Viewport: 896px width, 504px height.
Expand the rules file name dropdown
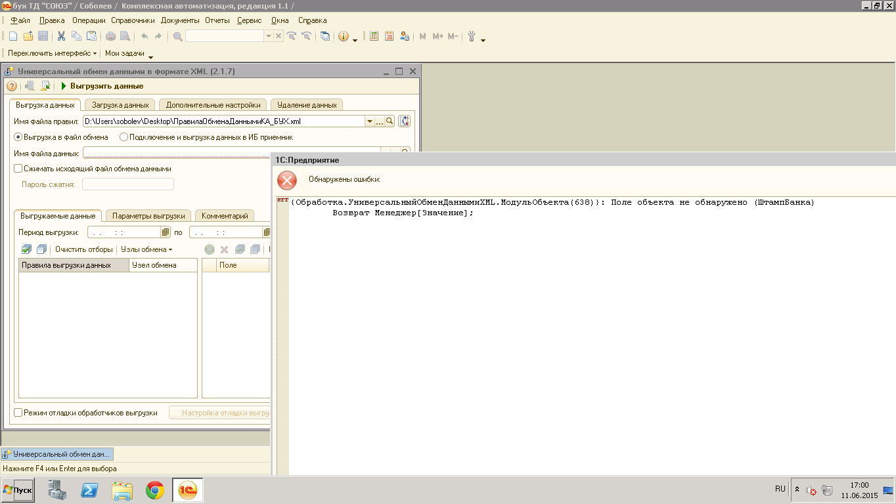tap(370, 121)
